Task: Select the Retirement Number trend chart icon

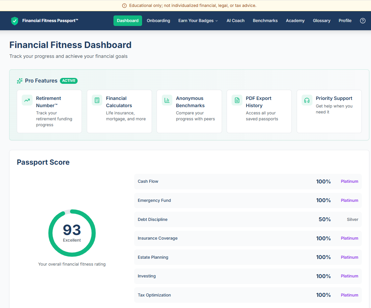Action: pos(27,100)
